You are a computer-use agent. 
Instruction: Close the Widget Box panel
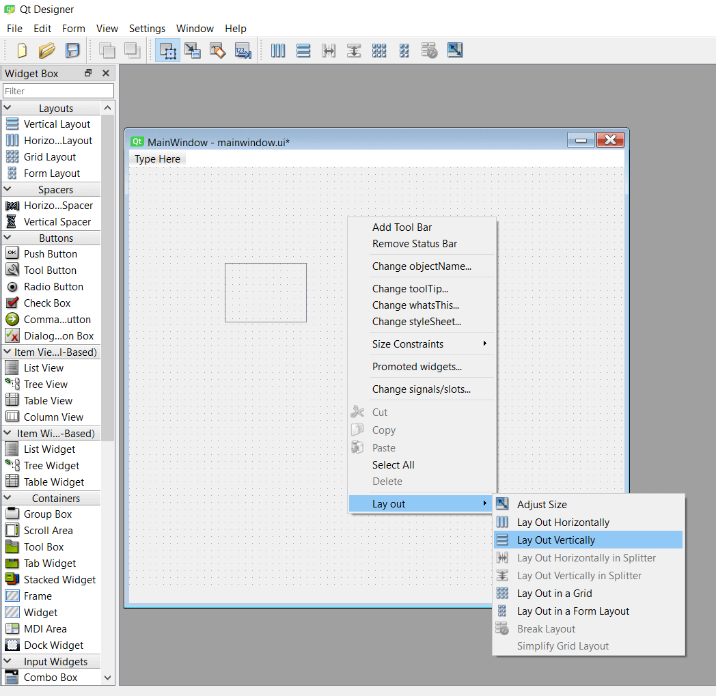(106, 73)
